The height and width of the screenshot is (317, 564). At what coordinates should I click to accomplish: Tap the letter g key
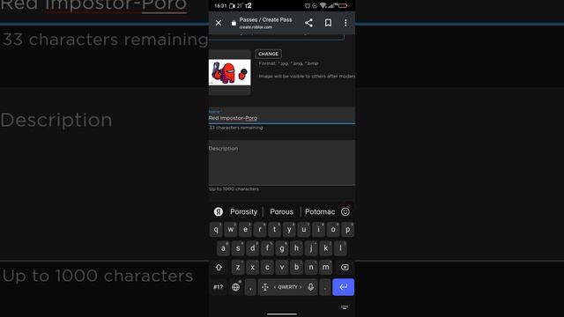282,248
